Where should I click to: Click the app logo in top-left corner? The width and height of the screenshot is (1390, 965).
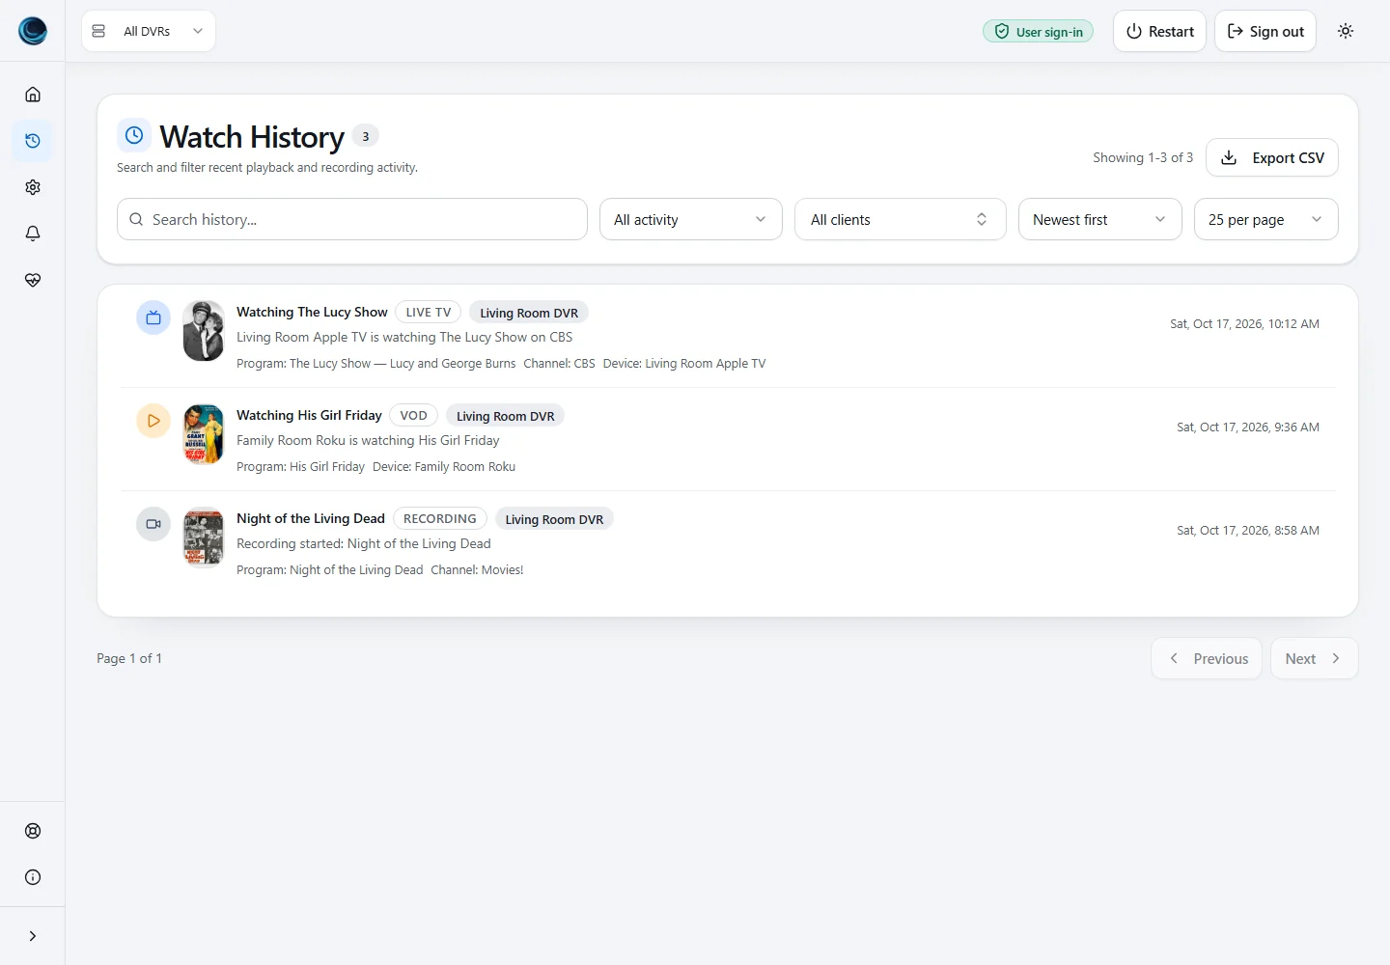click(x=33, y=31)
